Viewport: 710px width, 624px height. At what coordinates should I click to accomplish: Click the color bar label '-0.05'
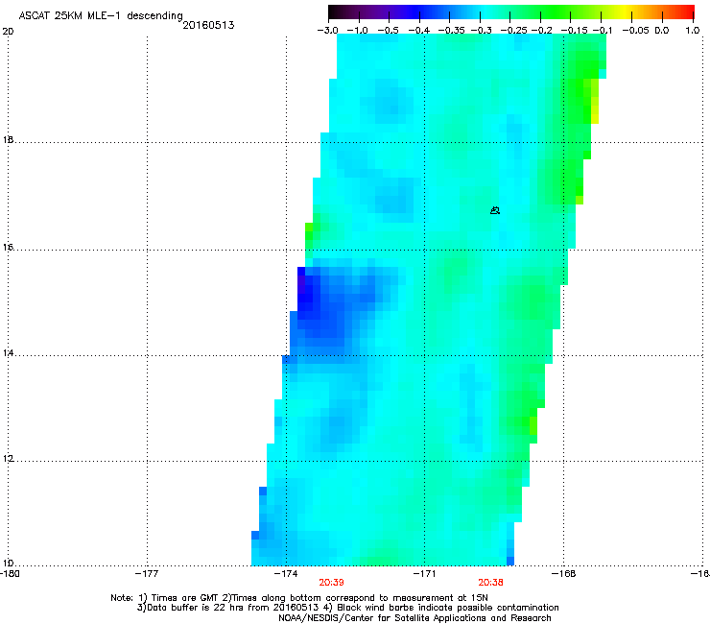tap(636, 31)
